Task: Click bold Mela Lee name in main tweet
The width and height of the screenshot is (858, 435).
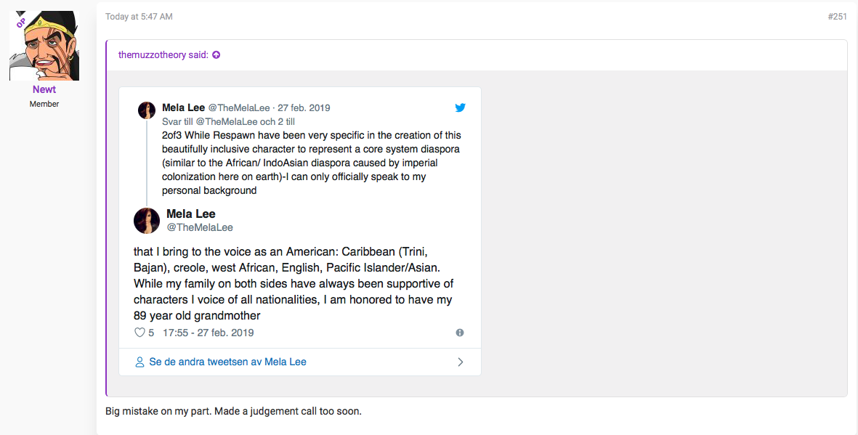Action: click(x=191, y=214)
